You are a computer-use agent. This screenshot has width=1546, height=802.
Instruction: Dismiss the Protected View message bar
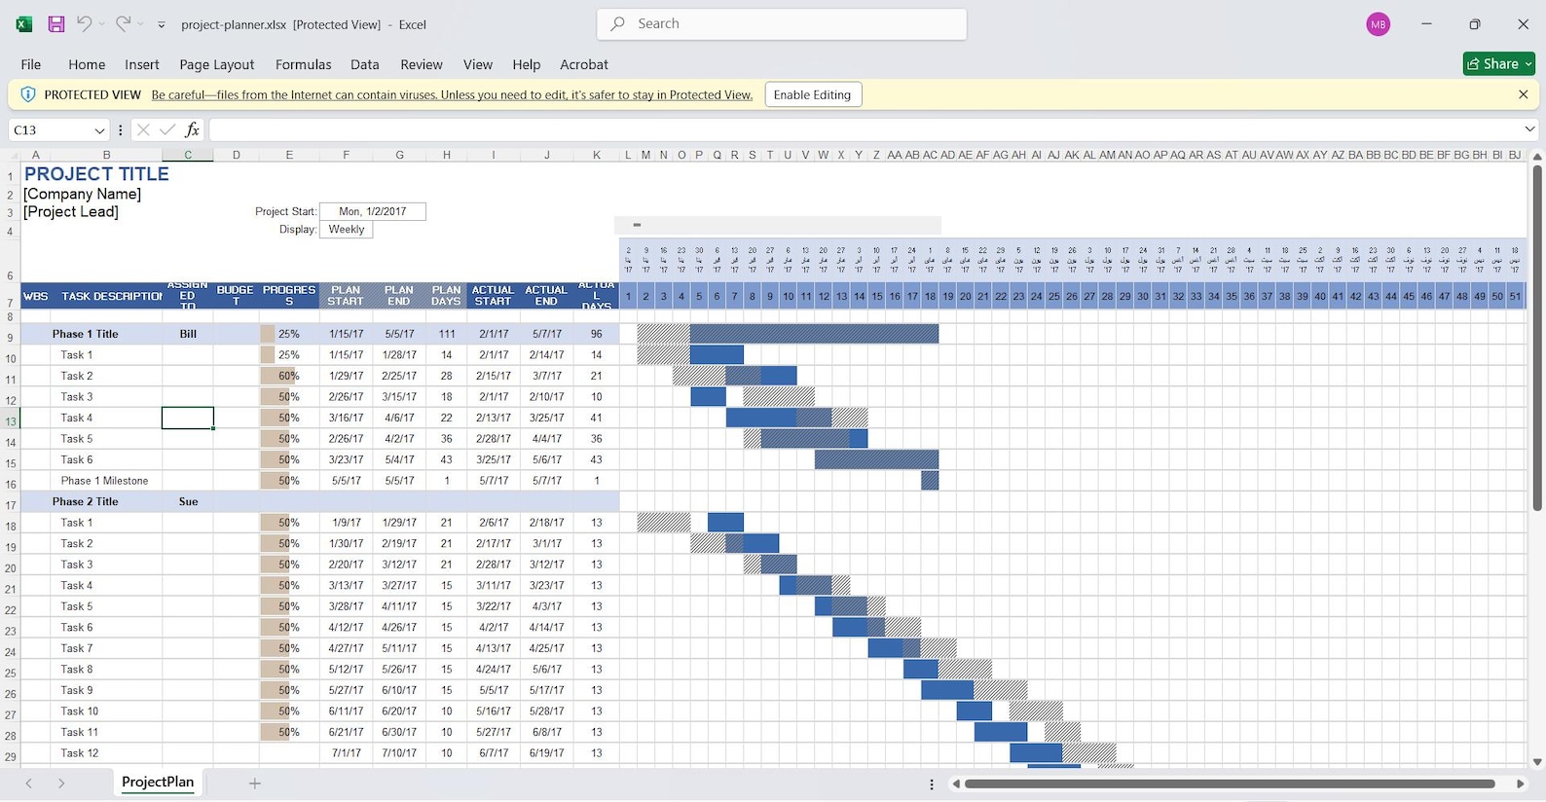click(1524, 94)
